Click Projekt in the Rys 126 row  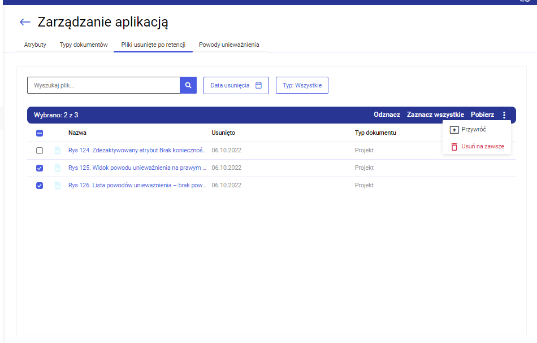(364, 185)
